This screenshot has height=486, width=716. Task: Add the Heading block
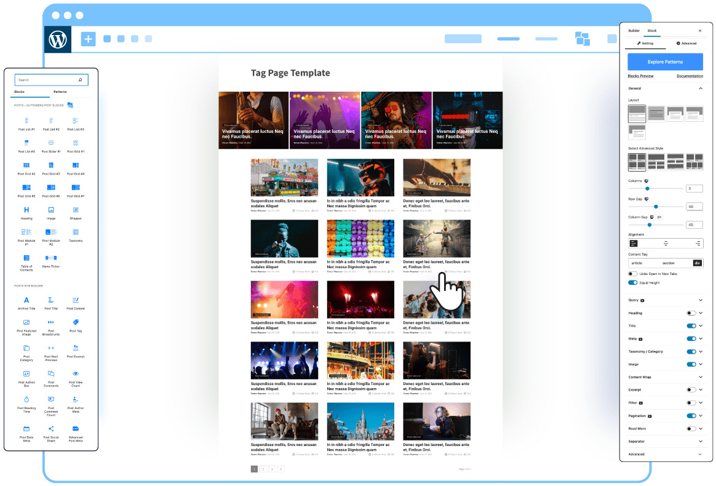(26, 213)
